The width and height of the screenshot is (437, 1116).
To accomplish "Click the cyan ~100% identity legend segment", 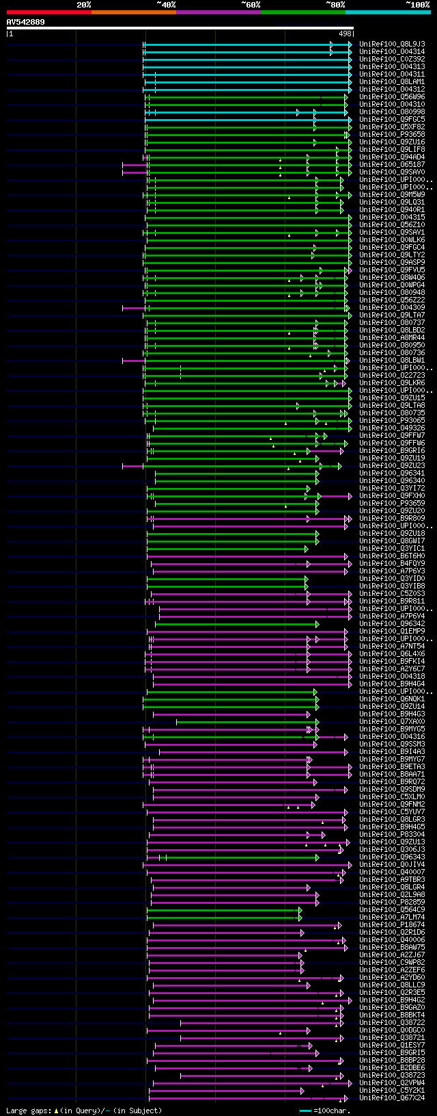I will (388, 12).
